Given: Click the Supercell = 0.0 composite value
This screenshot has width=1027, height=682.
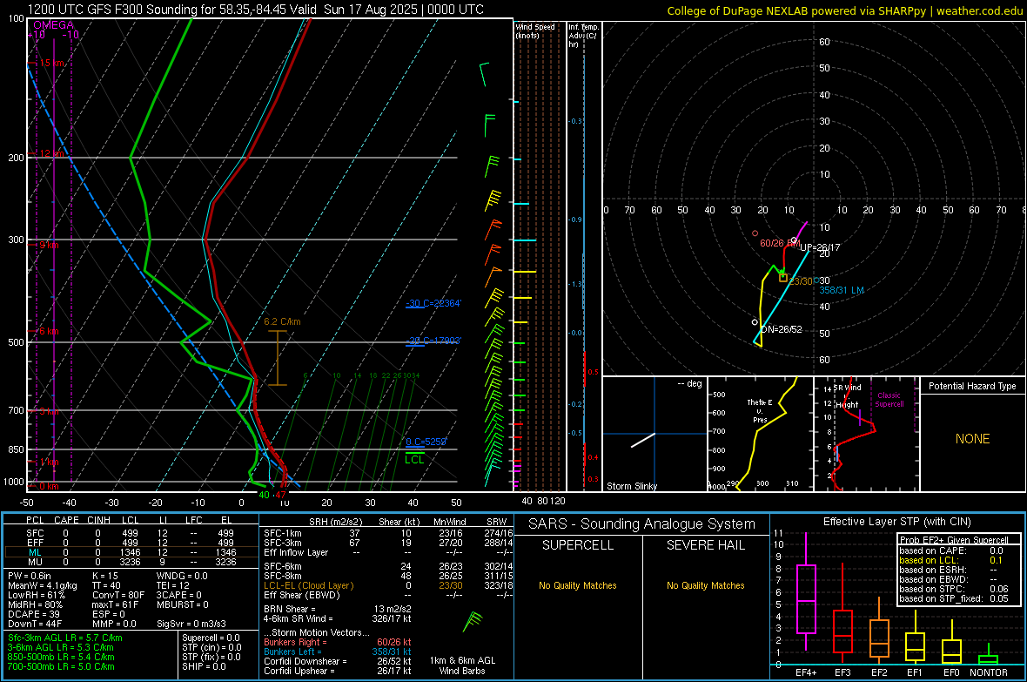Looking at the screenshot, I should coord(211,638).
